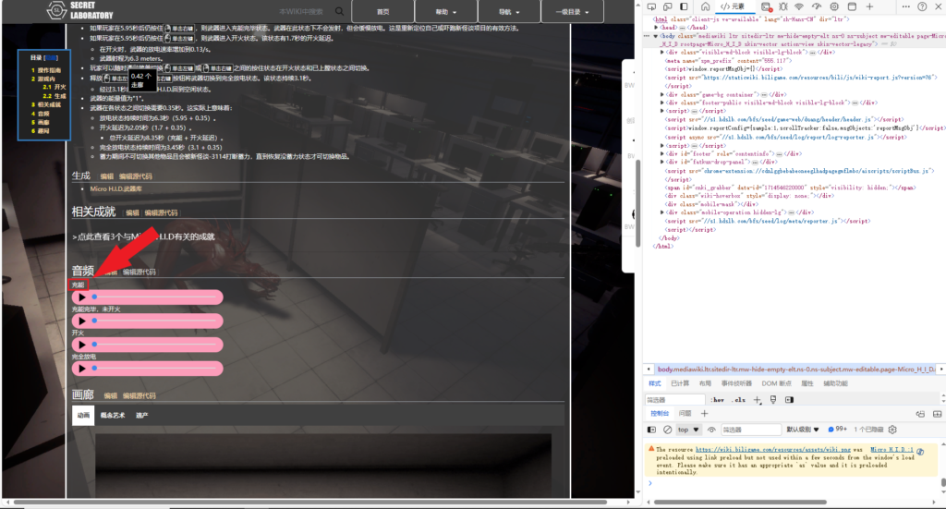This screenshot has height=509, width=946.
Task: Go to the 首页 home page
Action: (x=383, y=11)
